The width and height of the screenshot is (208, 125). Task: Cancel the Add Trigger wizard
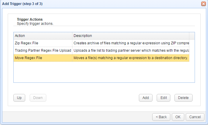tap(195, 117)
